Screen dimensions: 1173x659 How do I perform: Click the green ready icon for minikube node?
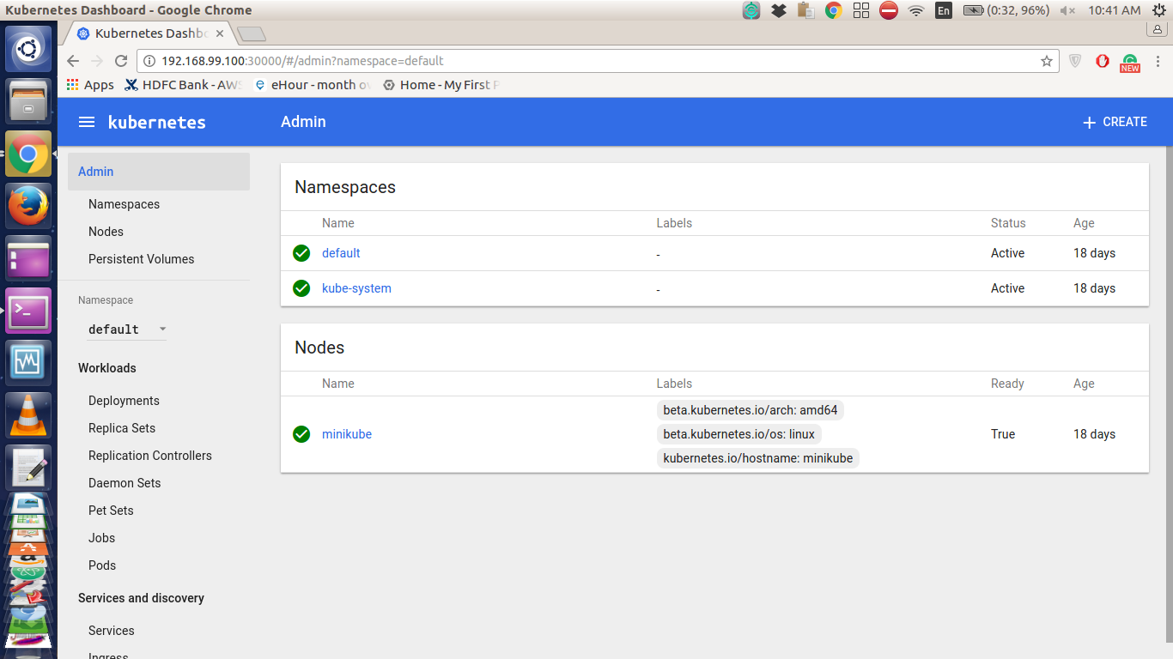point(301,434)
